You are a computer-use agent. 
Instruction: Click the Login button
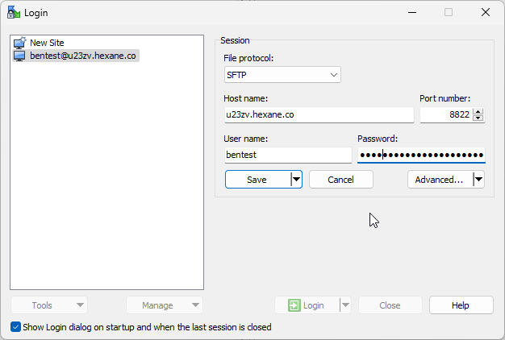click(x=307, y=305)
